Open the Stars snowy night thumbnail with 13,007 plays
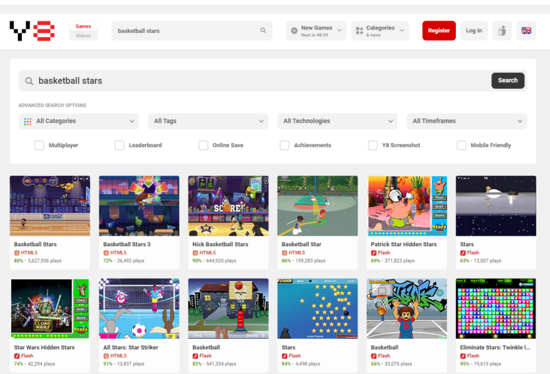This screenshot has height=374, width=550. (496, 206)
